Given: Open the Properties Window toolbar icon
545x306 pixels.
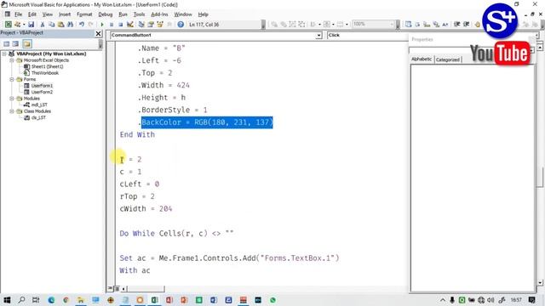Looking at the screenshot, I should coord(151,25).
